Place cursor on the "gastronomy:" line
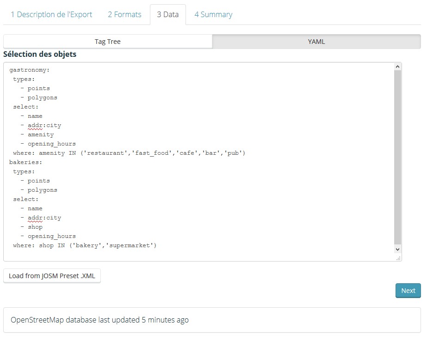427x341 pixels. pyautogui.click(x=29, y=70)
